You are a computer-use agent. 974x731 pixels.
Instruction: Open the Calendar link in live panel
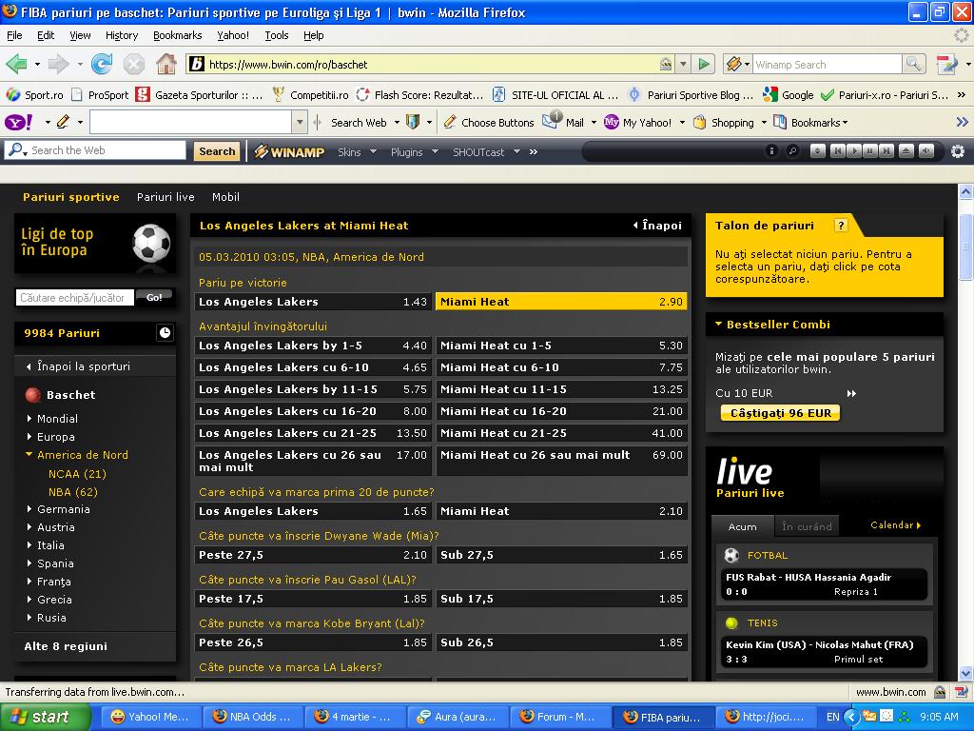pyautogui.click(x=896, y=525)
